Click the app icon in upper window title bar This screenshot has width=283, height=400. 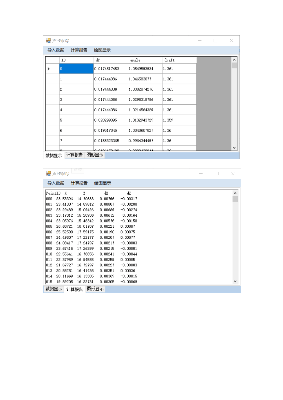click(49, 41)
